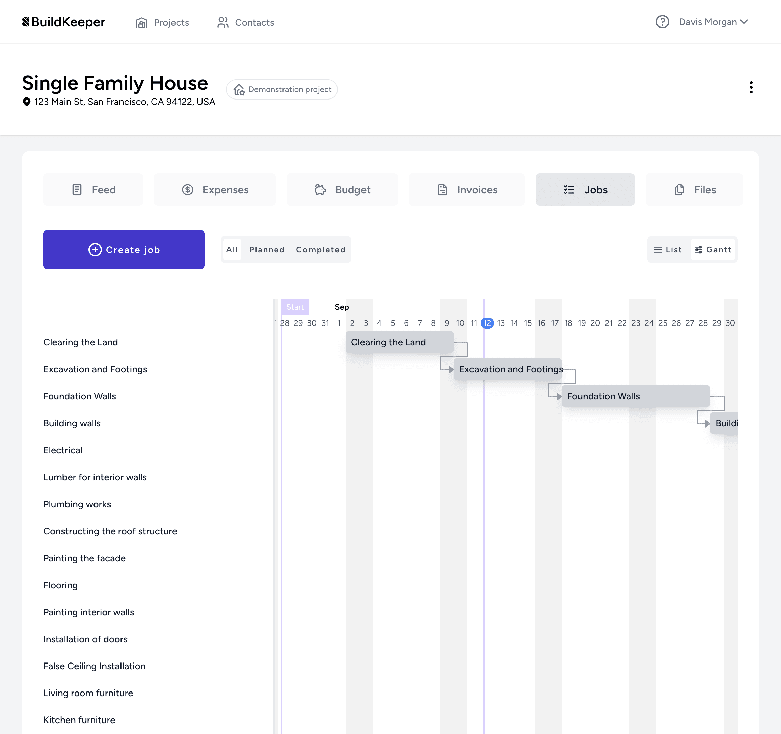Viewport: 781px width, 734px height.
Task: Click the Create job button
Action: (x=124, y=249)
